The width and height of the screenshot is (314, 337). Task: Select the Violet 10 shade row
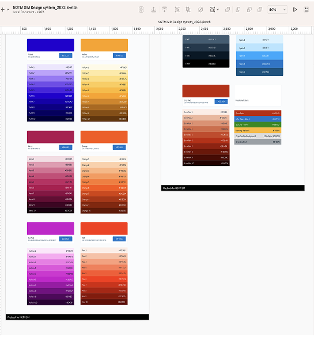[x=51, y=119]
